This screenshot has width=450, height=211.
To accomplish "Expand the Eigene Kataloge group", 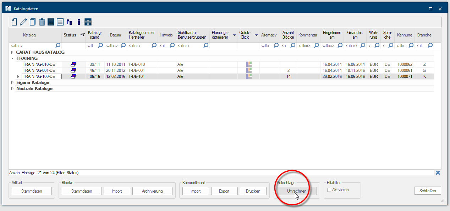I will 12,82.
